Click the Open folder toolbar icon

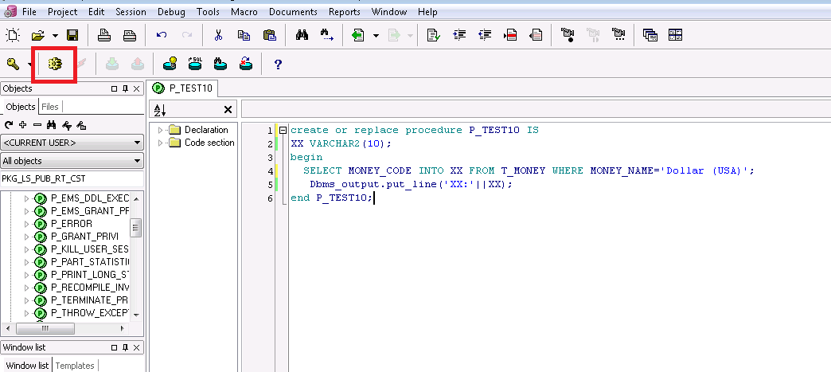point(37,36)
